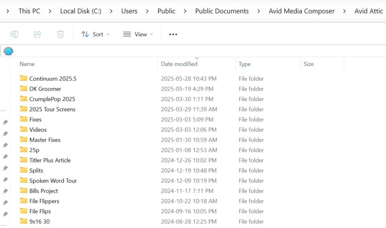The image size is (386, 228).
Task: Select the Spoken Word Tour folder icon
Action: pyautogui.click(x=24, y=180)
